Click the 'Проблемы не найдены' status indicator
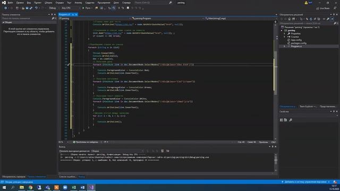 pos(86,142)
